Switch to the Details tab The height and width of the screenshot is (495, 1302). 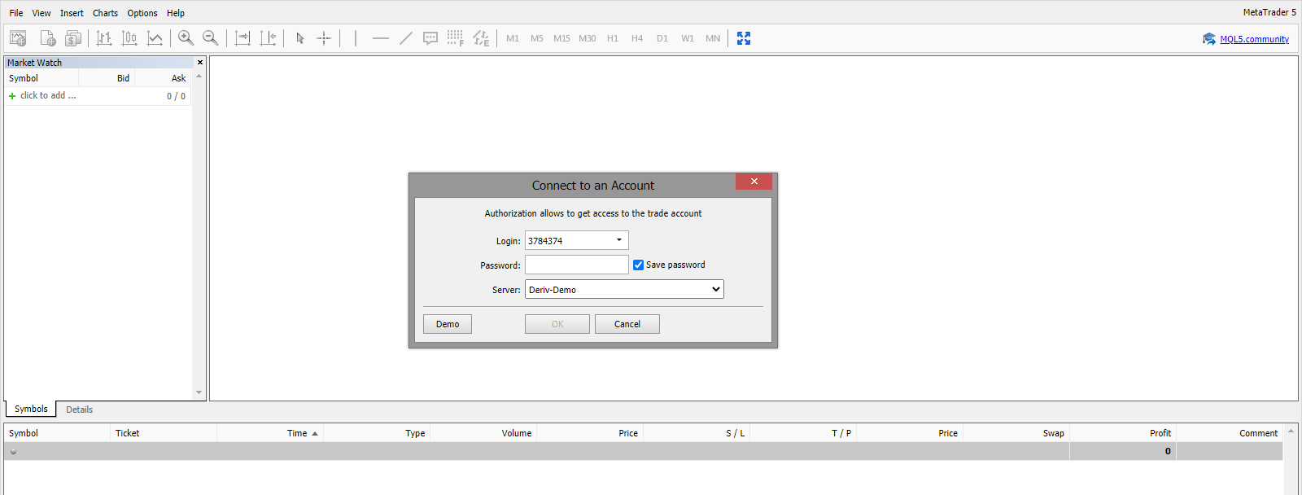pos(79,410)
